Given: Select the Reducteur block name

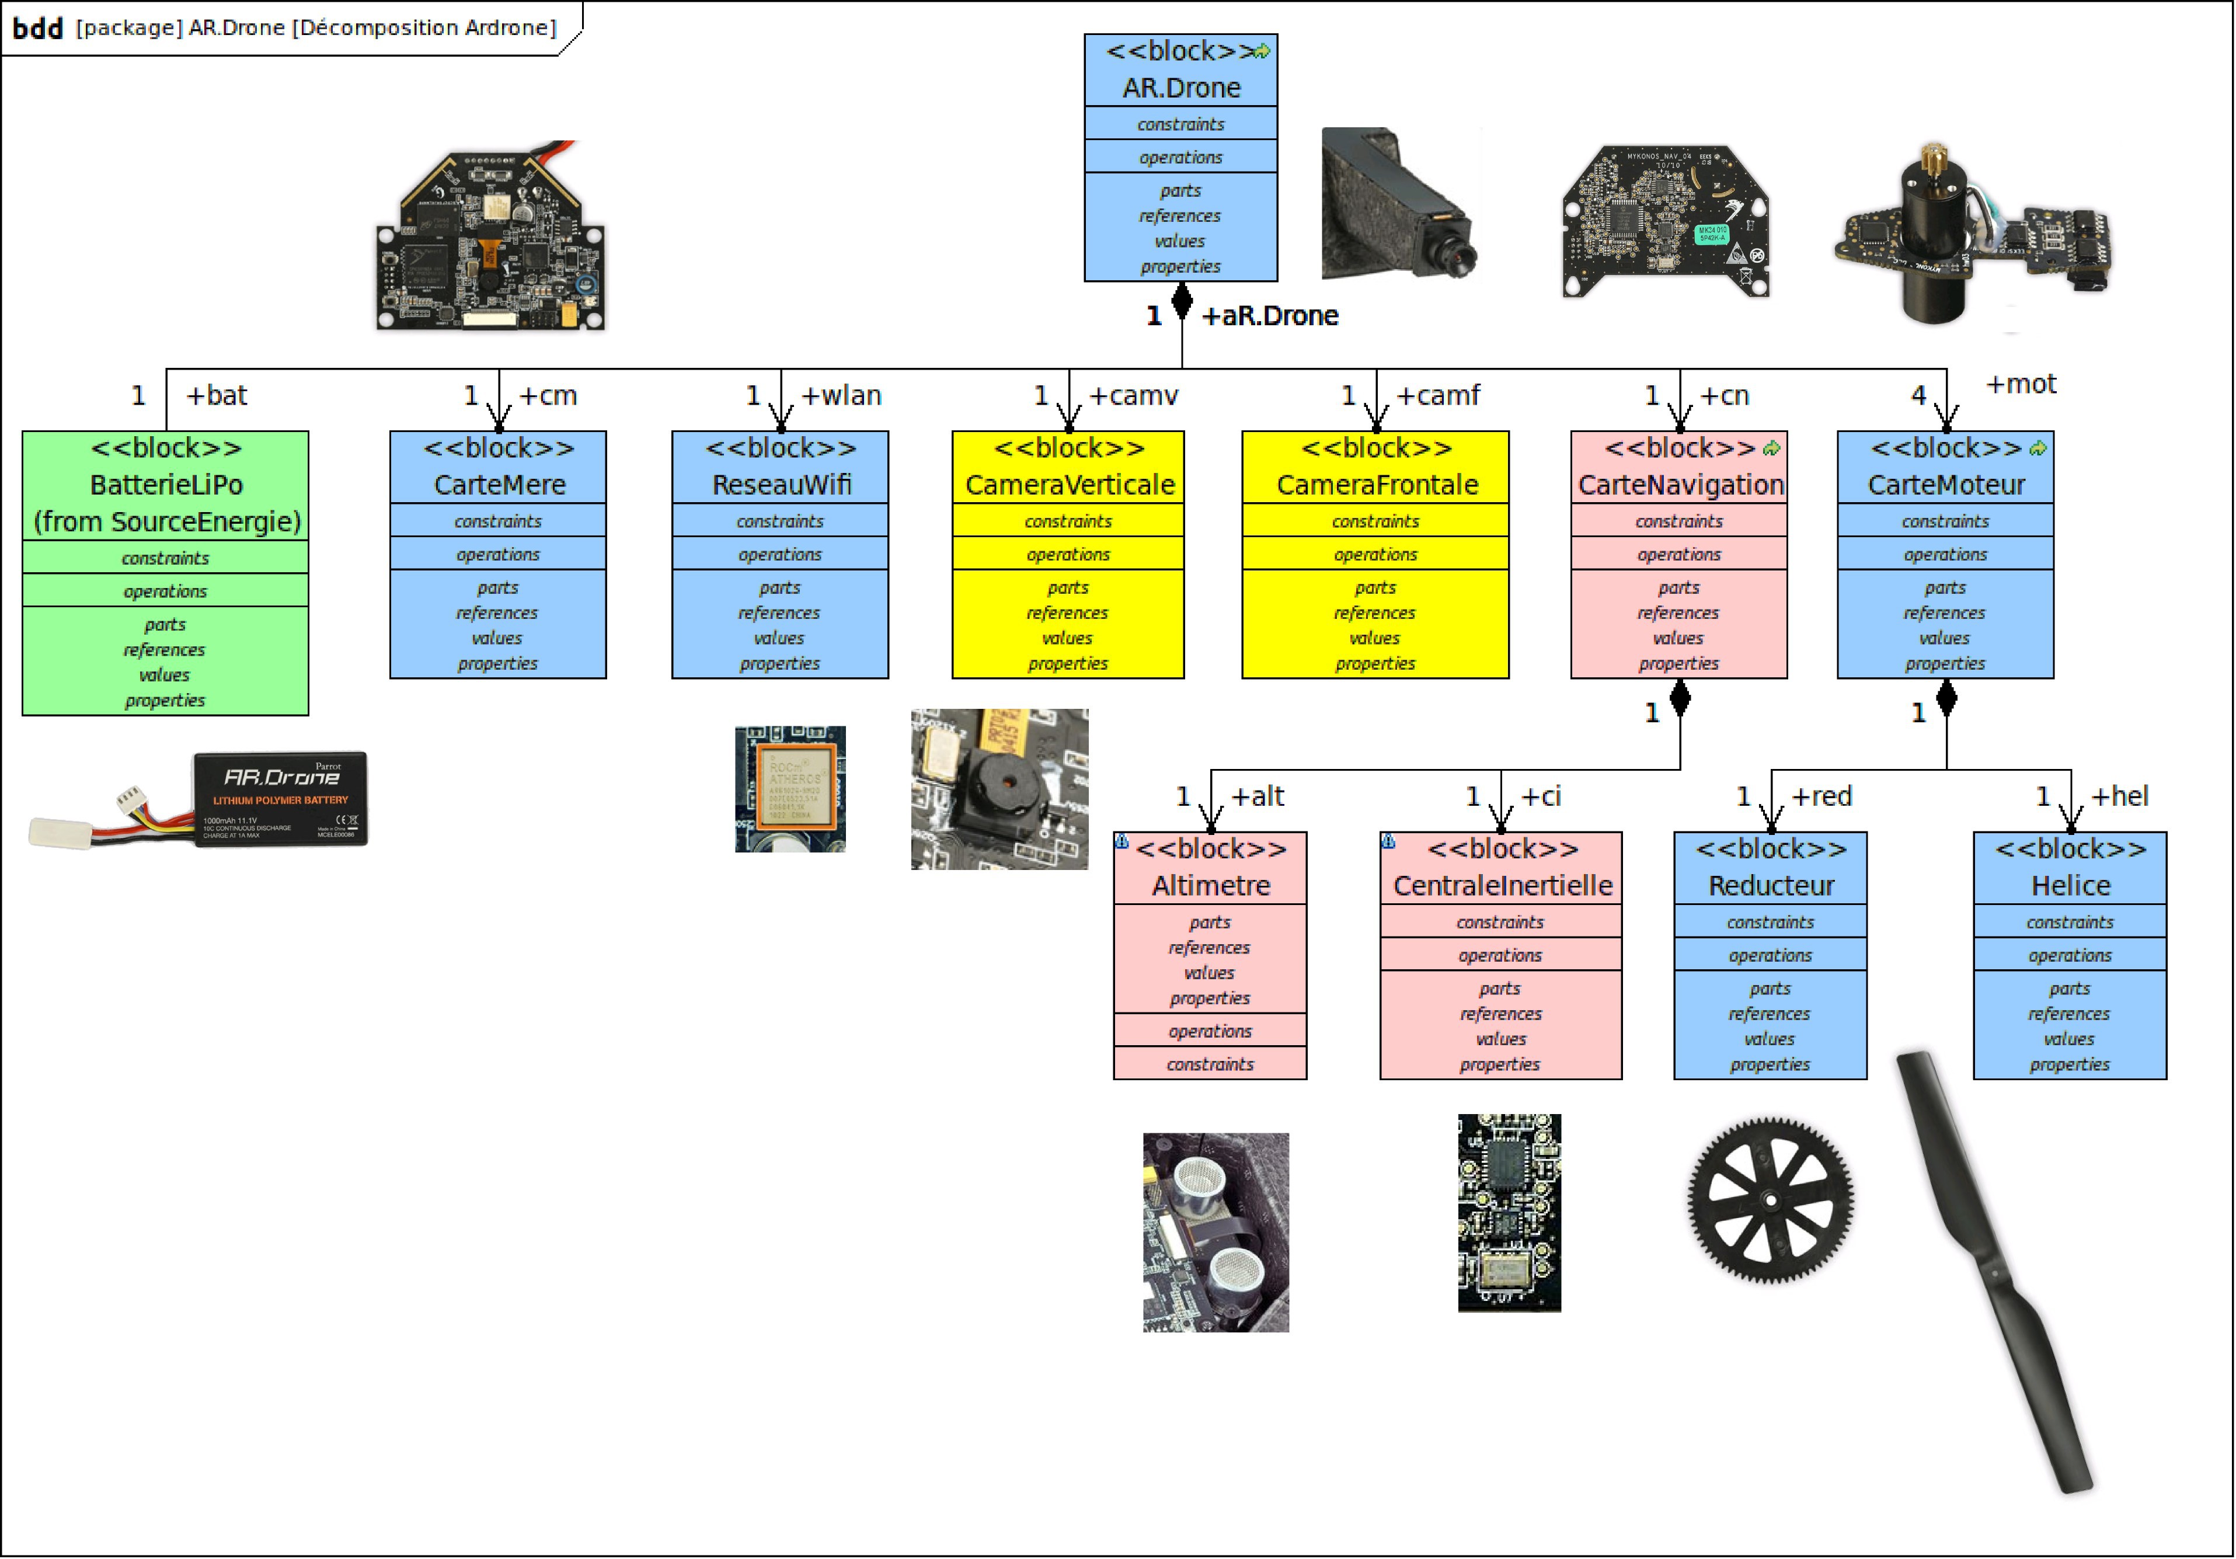Looking at the screenshot, I should click(1771, 885).
